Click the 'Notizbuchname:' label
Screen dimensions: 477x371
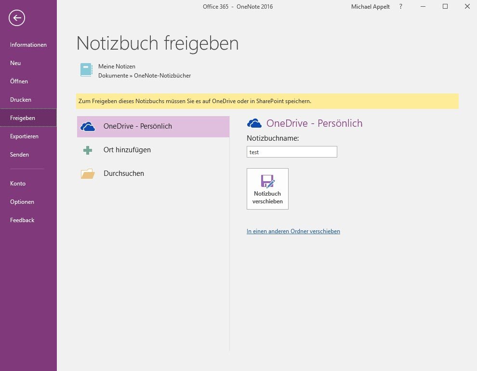tap(273, 138)
